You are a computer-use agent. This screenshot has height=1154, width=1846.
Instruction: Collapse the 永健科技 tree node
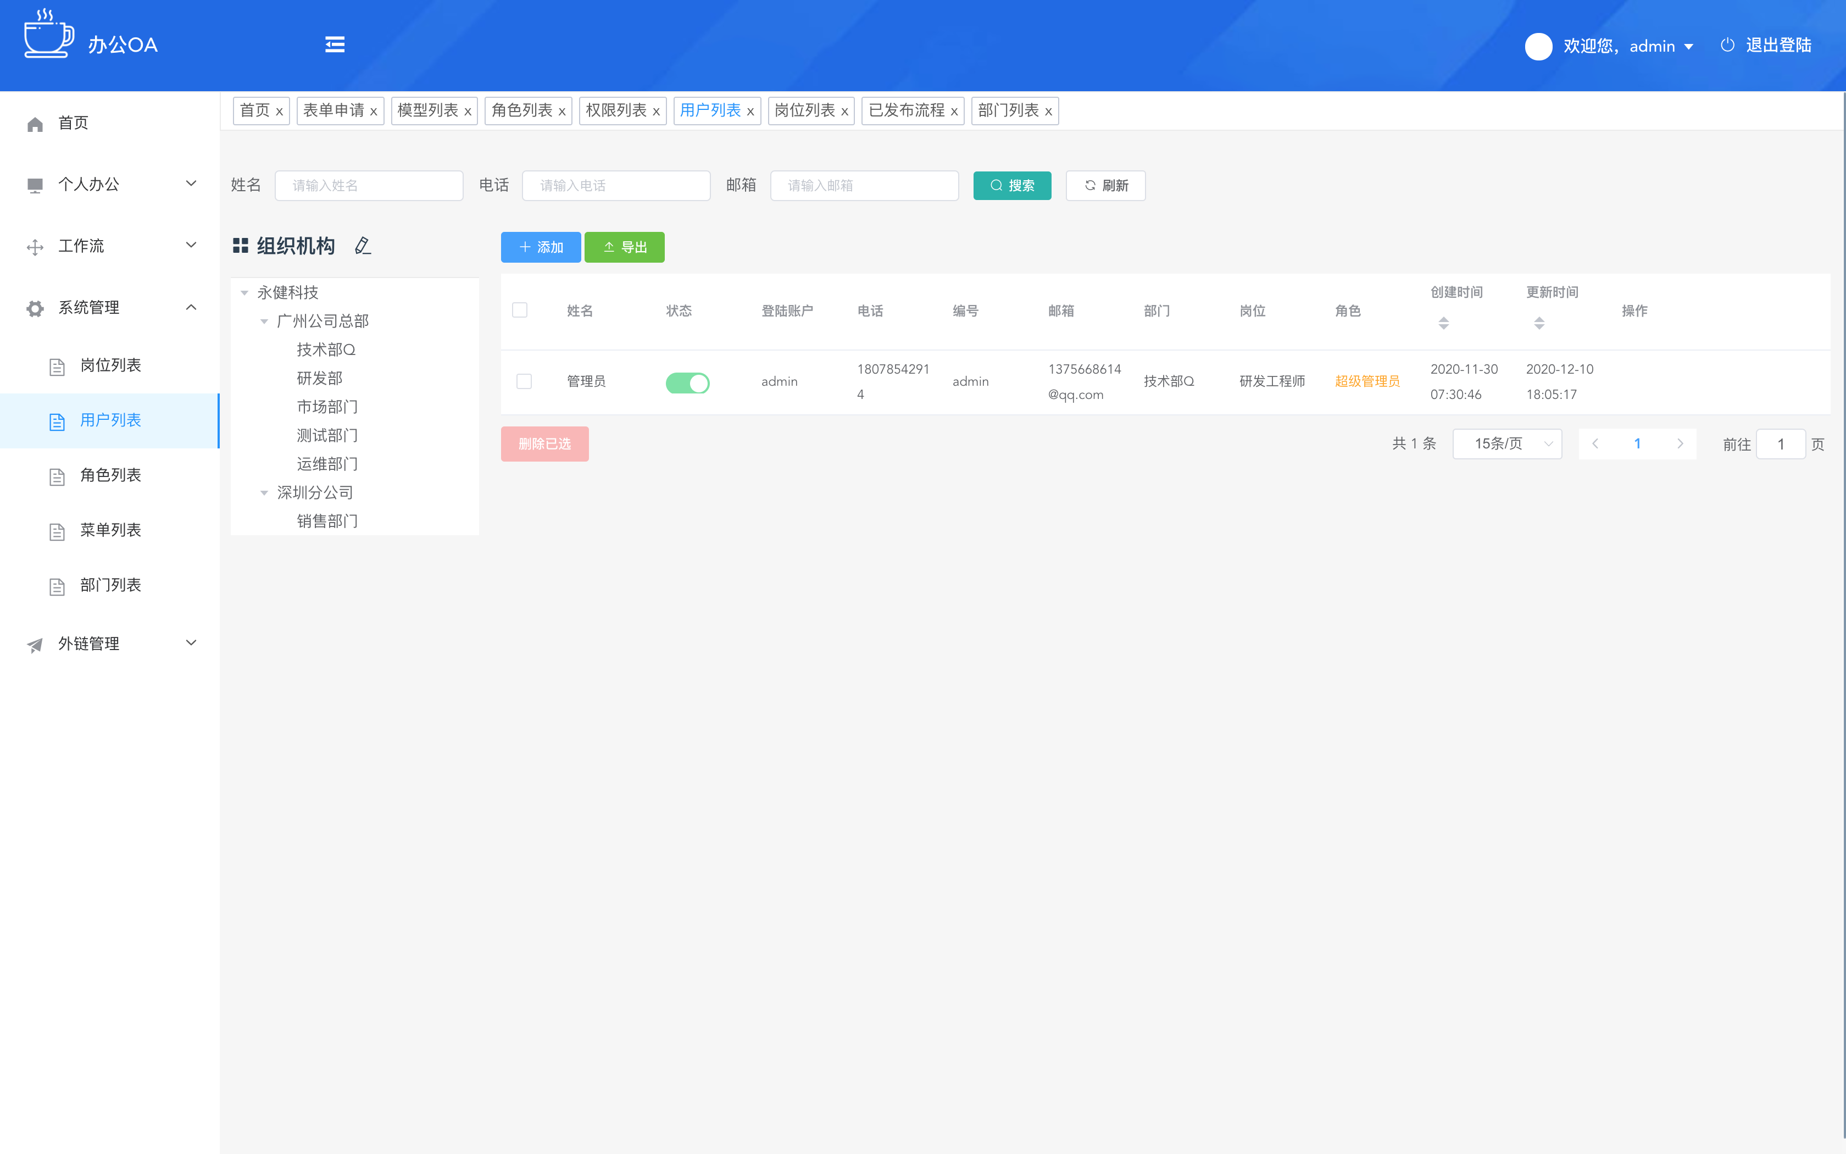point(244,293)
